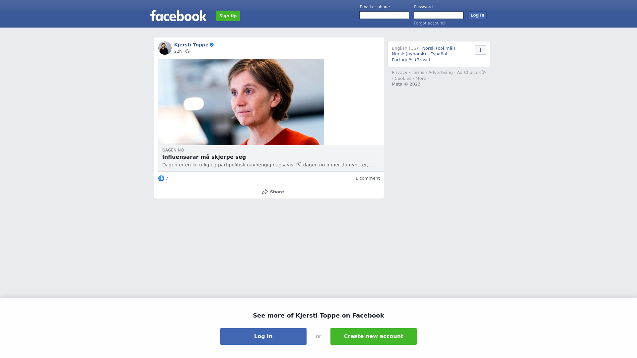637x358 pixels.
Task: Click the Email or phone field
Action: point(384,15)
